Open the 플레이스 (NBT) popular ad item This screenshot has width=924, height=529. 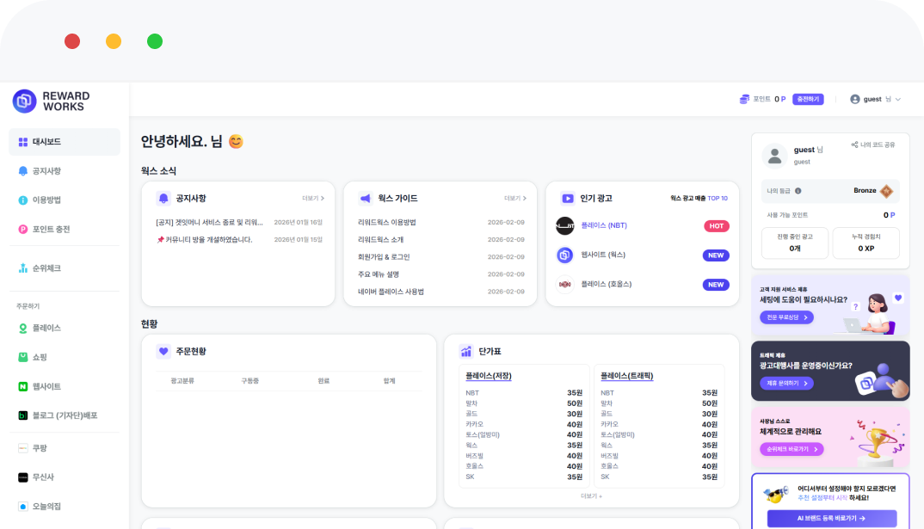(604, 225)
